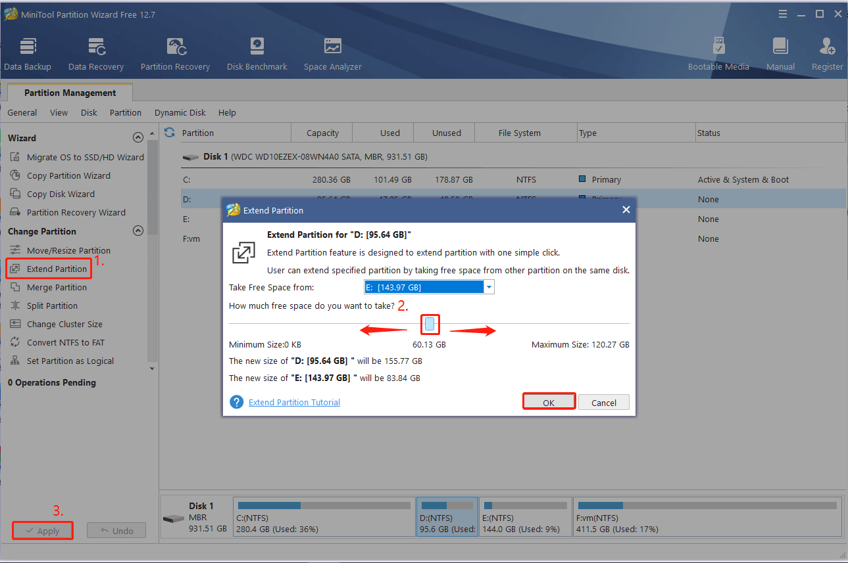Image resolution: width=848 pixels, height=563 pixels.
Task: Open the Disk menu
Action: pyautogui.click(x=89, y=112)
